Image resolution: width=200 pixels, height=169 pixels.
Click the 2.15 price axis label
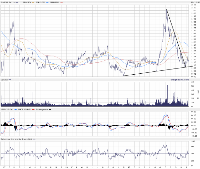coord(193,5)
